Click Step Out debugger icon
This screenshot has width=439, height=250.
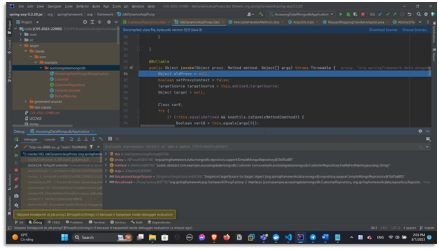(93, 139)
